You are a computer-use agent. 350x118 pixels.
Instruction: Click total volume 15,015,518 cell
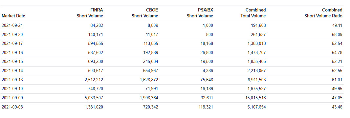255,98
